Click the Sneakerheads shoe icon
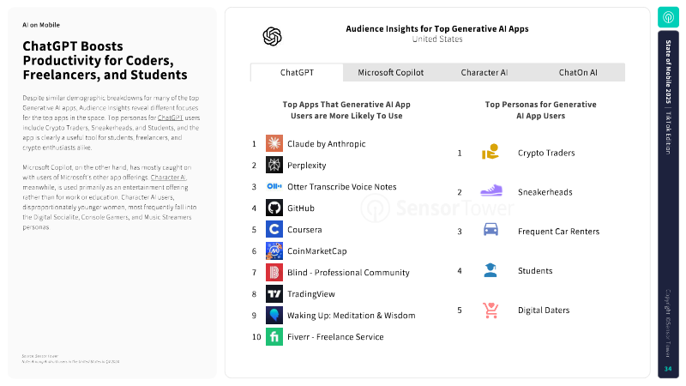 (490, 191)
